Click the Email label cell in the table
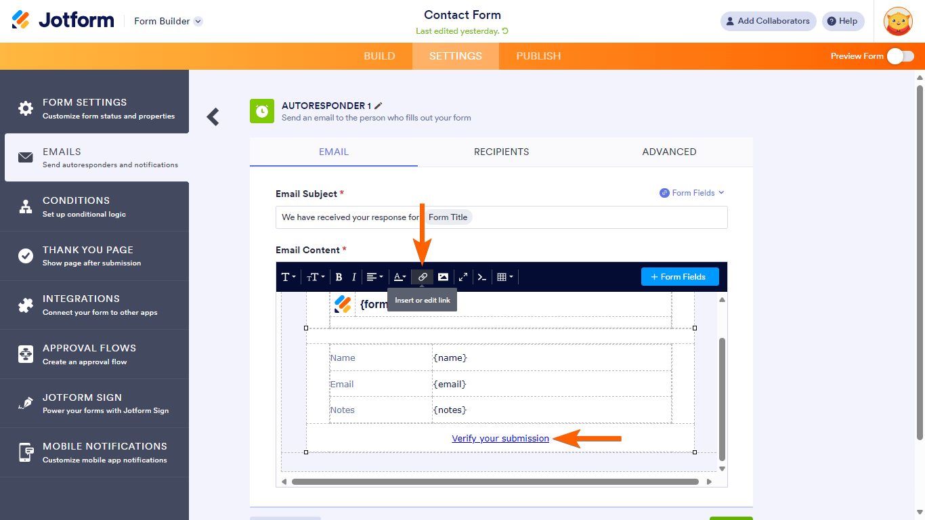Image resolution: width=925 pixels, height=520 pixels. click(381, 384)
